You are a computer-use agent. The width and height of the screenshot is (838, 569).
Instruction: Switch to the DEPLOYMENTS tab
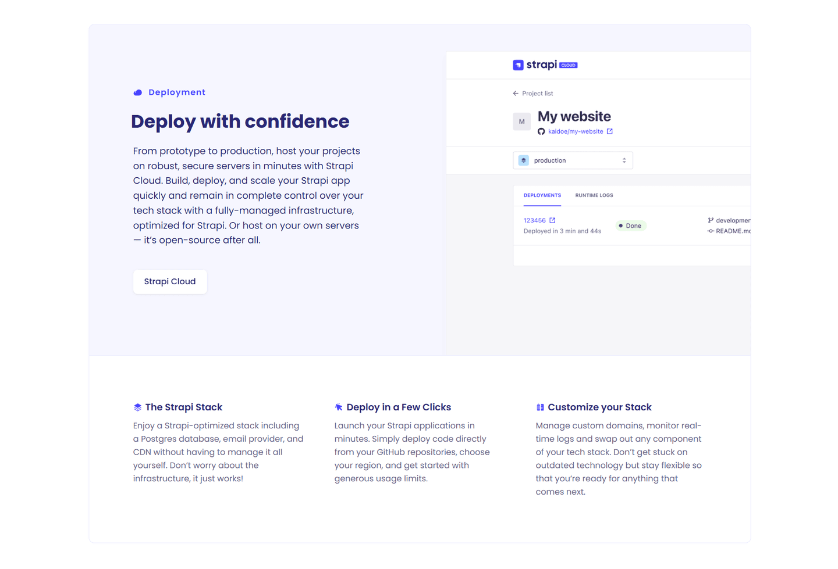[x=542, y=195]
